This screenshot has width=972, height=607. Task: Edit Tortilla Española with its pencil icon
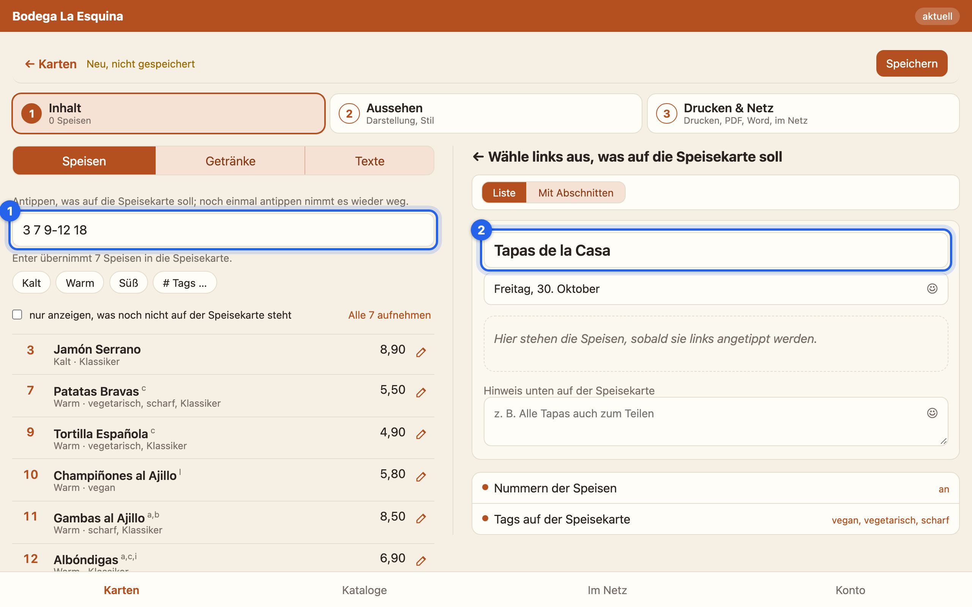[421, 434]
